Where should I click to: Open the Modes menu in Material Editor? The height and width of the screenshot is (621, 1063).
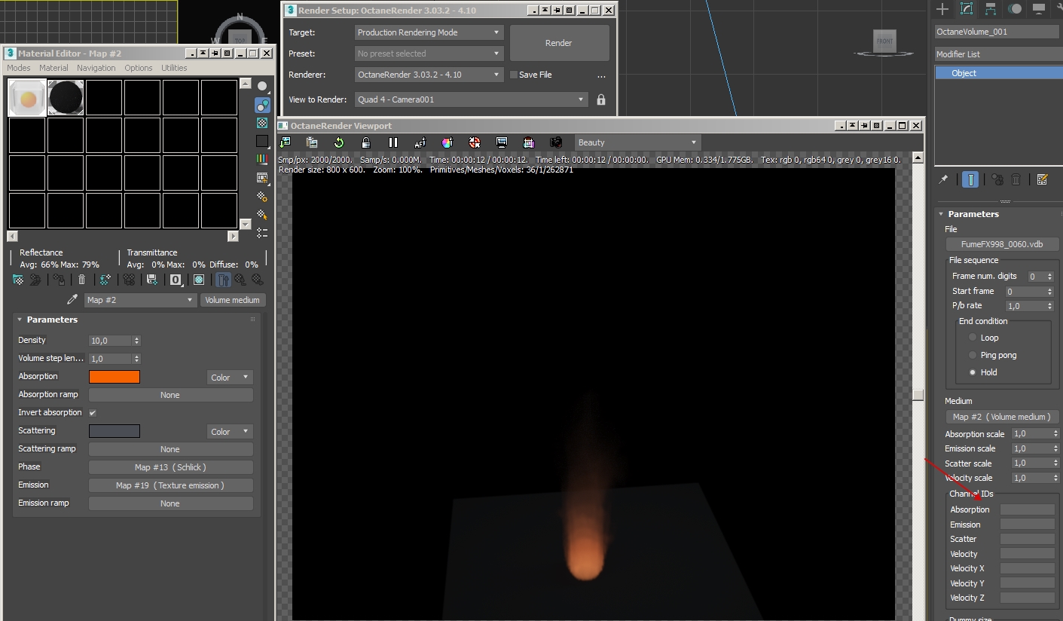coord(19,68)
